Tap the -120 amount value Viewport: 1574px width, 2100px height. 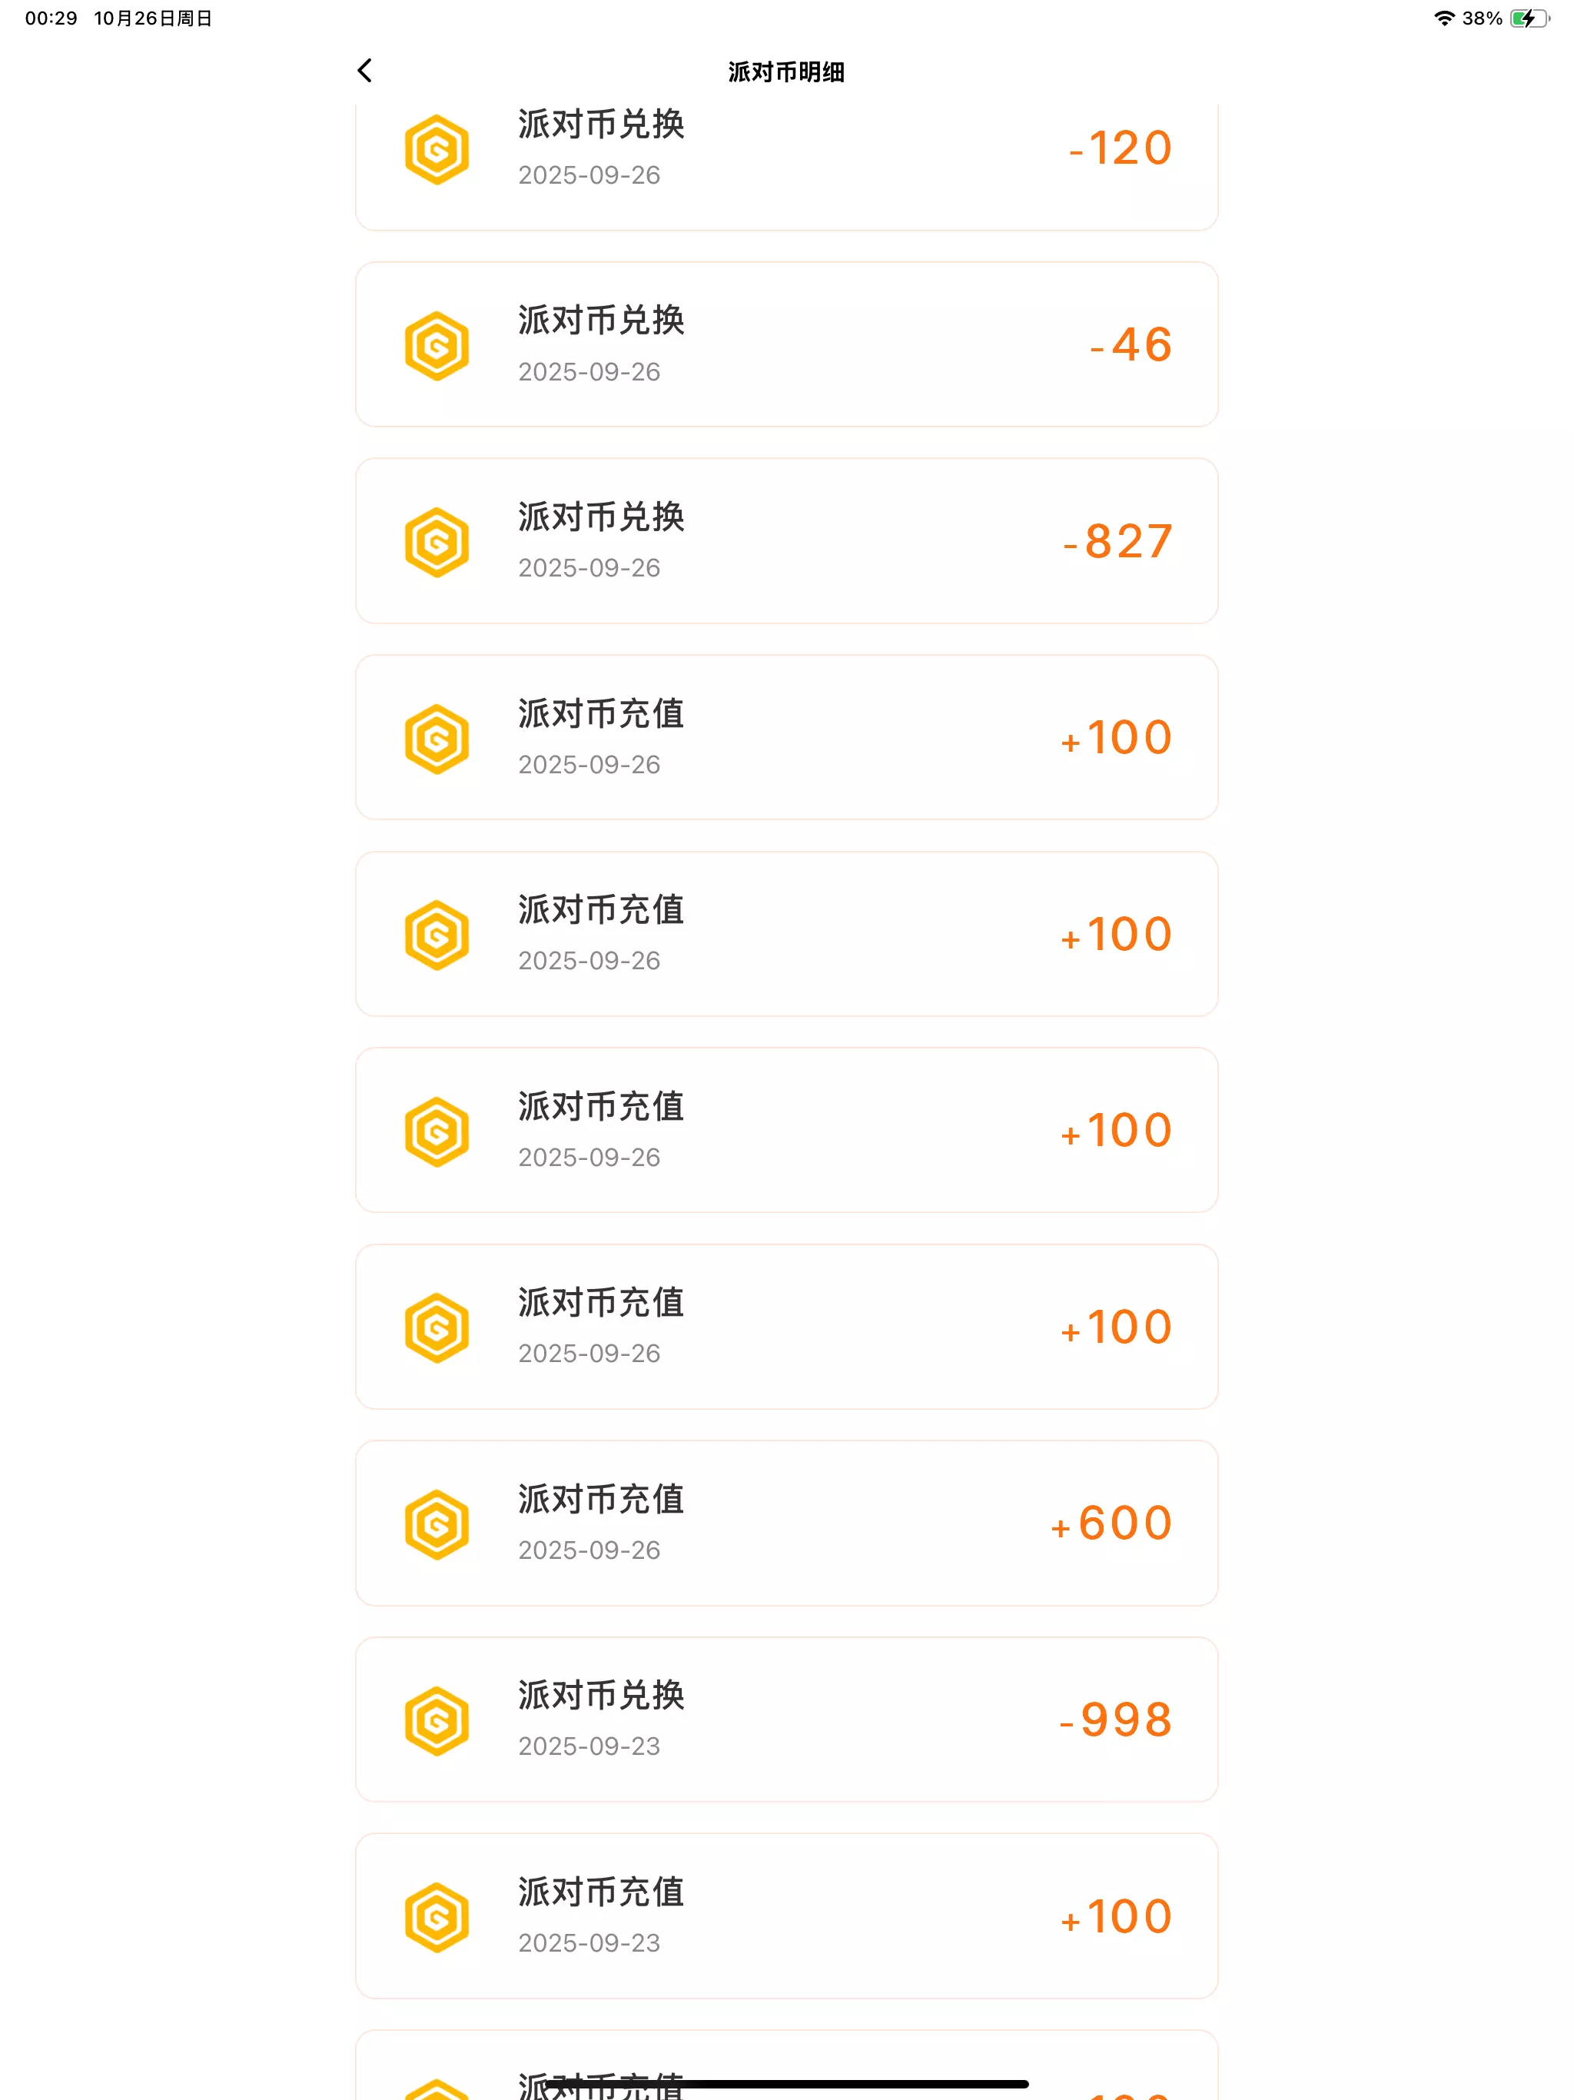(1121, 149)
